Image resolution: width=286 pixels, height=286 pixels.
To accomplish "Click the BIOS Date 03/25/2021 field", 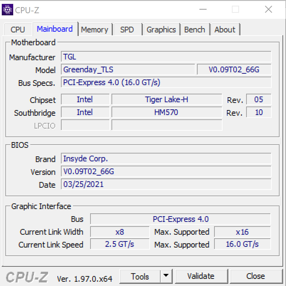I will tap(166, 184).
